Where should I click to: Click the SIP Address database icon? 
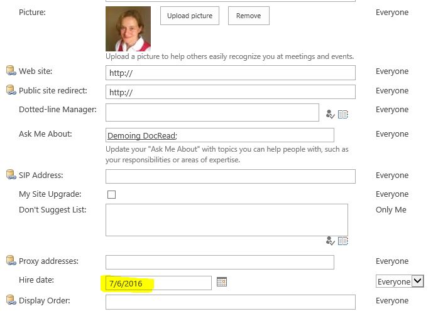click(11, 174)
